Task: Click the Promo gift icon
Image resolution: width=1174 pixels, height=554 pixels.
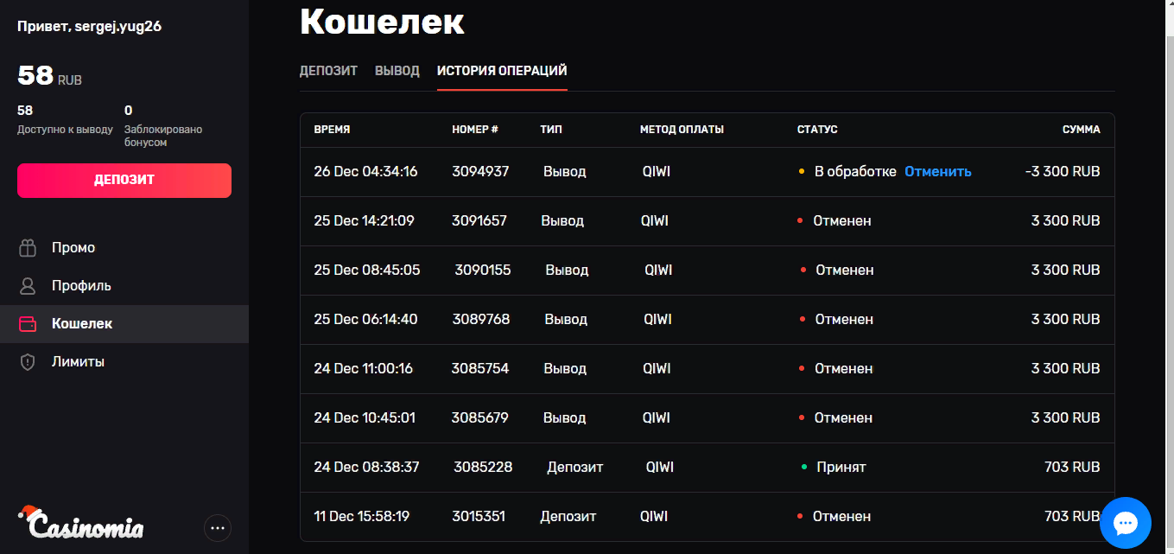Action: click(28, 248)
